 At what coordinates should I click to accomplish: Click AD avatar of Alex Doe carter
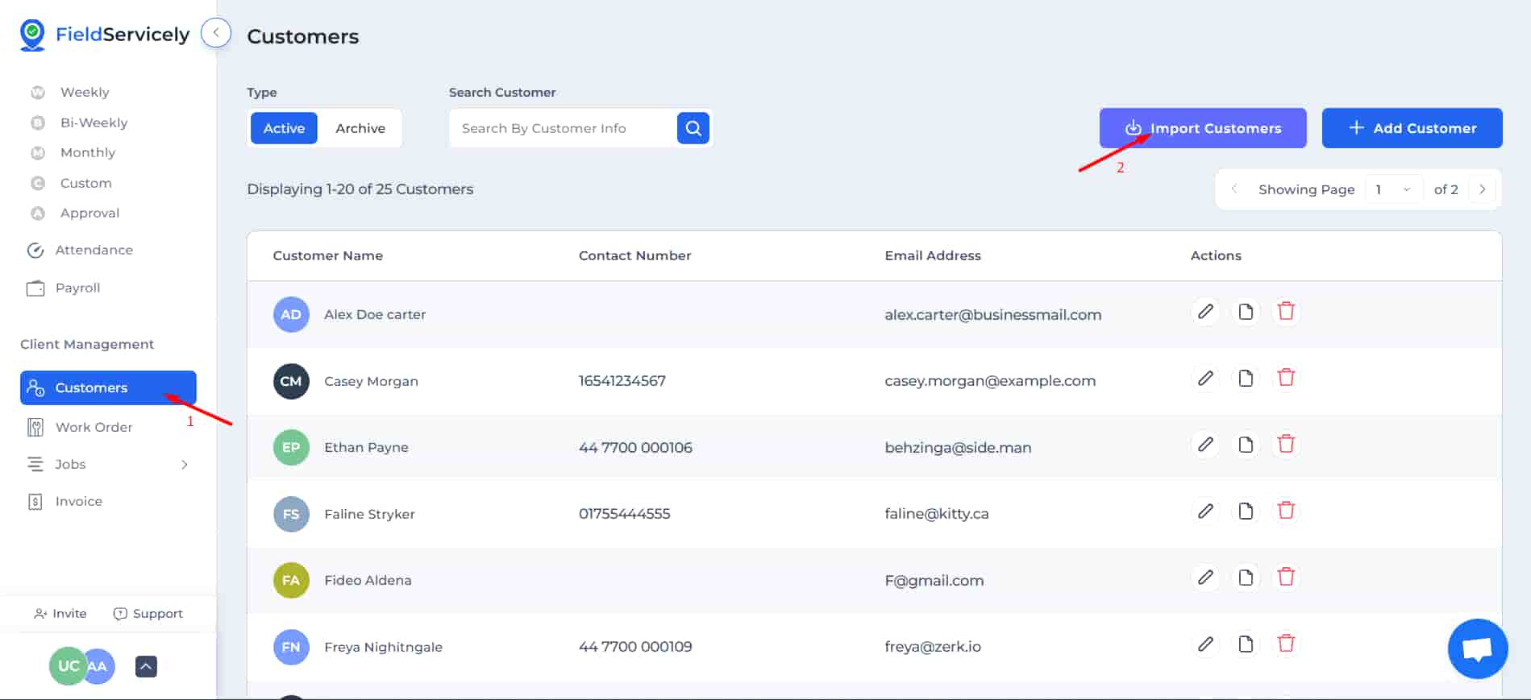(291, 314)
